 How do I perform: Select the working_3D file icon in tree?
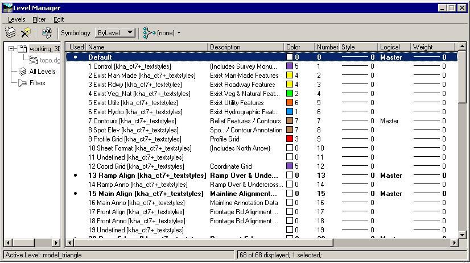coord(23,48)
